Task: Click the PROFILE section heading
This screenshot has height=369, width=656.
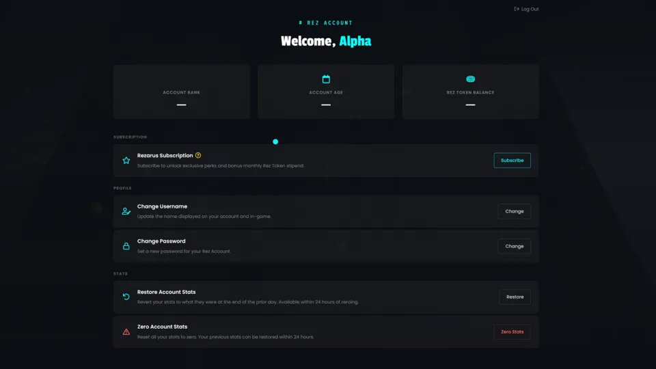Action: click(x=122, y=189)
